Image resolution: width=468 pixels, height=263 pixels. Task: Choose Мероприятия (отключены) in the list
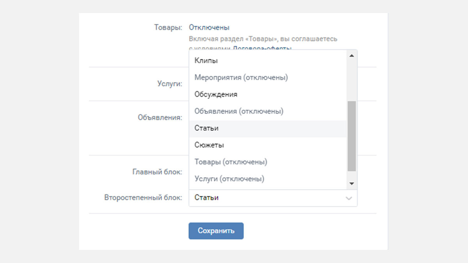pyautogui.click(x=241, y=78)
